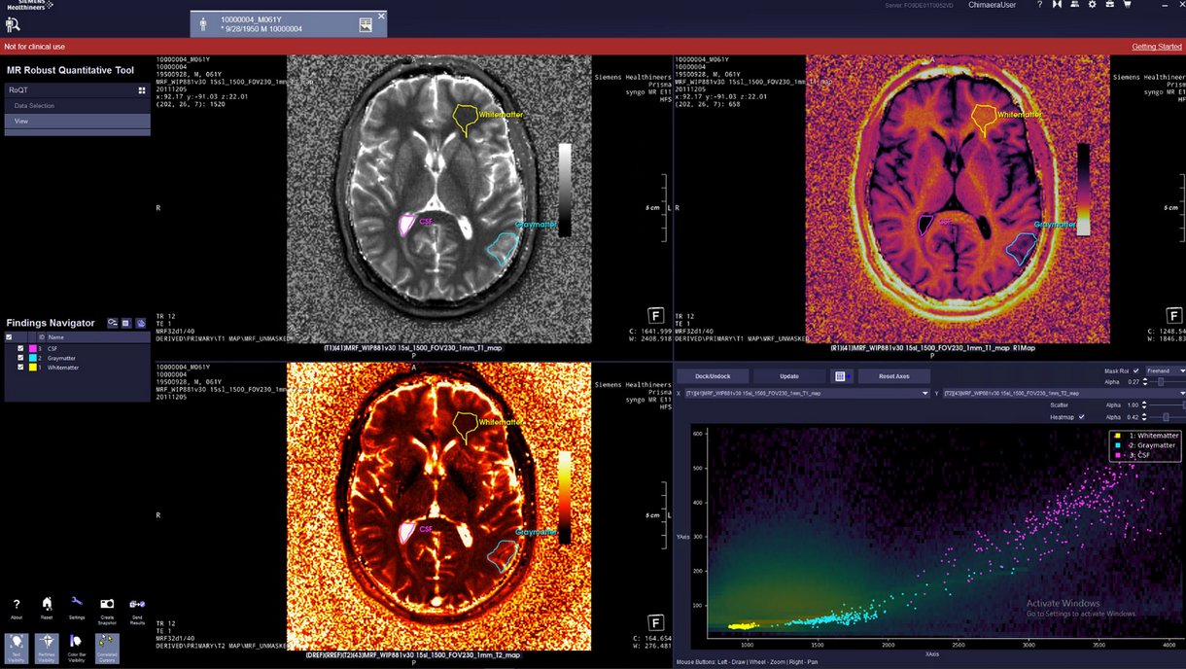The image size is (1186, 669).
Task: Click the middle square icon in Findings Navigator header
Action: [126, 323]
